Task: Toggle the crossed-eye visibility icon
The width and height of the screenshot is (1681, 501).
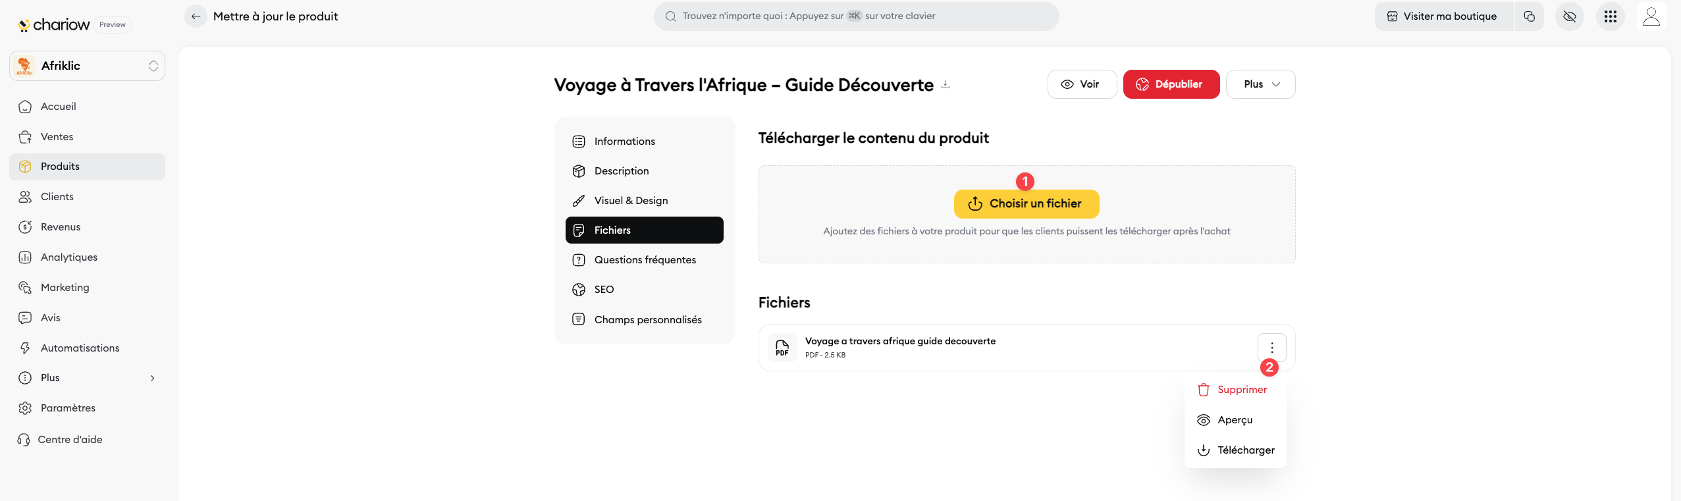Action: tap(1569, 16)
